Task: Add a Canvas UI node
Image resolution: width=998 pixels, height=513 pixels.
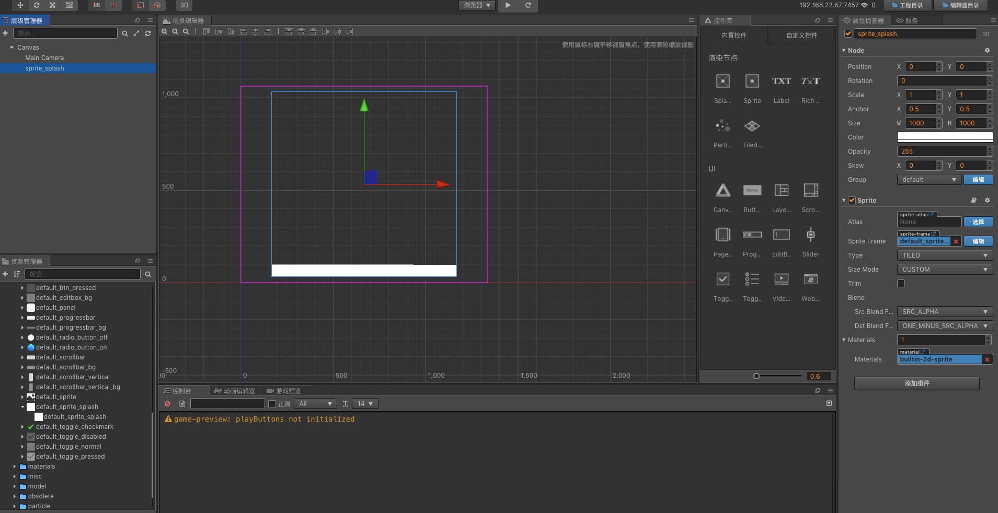Action: (x=722, y=198)
